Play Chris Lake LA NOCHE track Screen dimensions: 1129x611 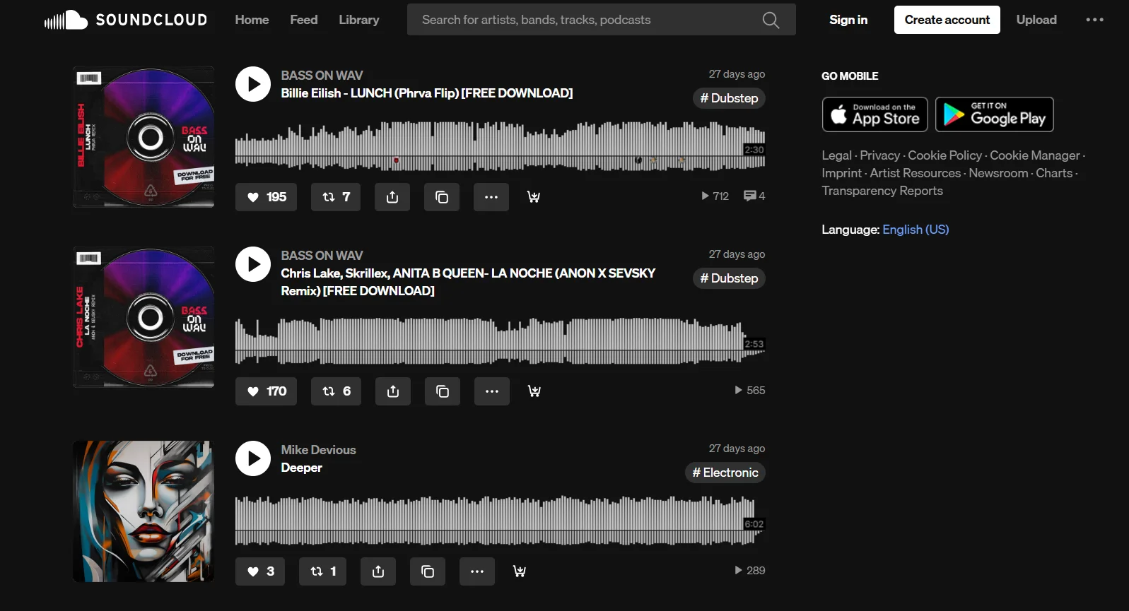253,264
